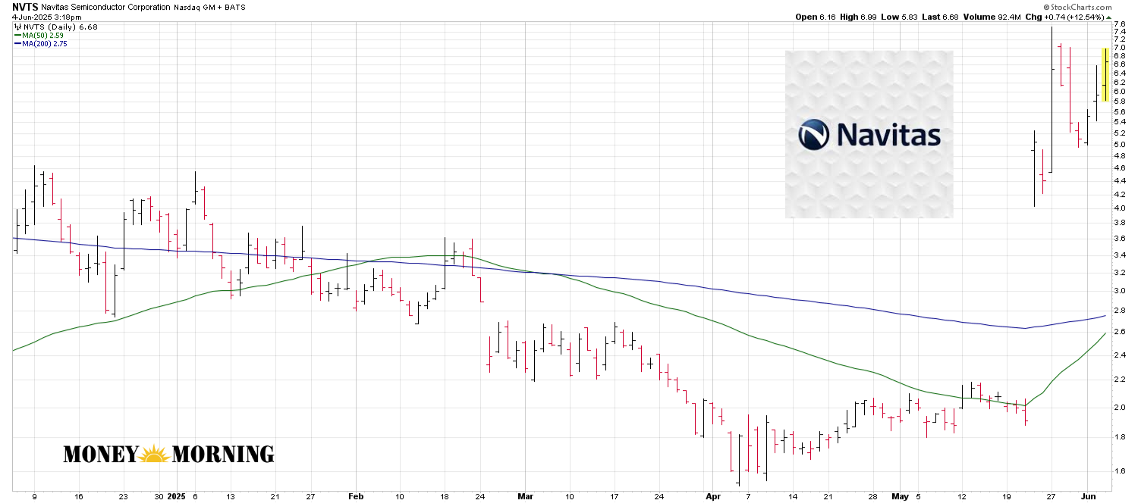Click the blue MA(200) legend line marker
Screen dimensions: 1138x503
[x=17, y=44]
